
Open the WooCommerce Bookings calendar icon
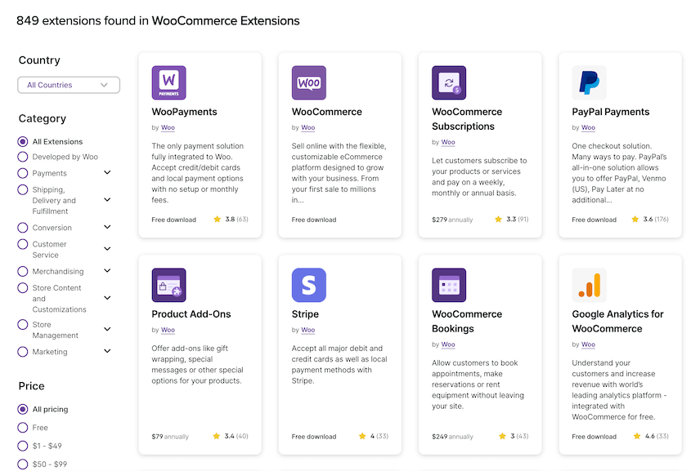click(x=449, y=285)
